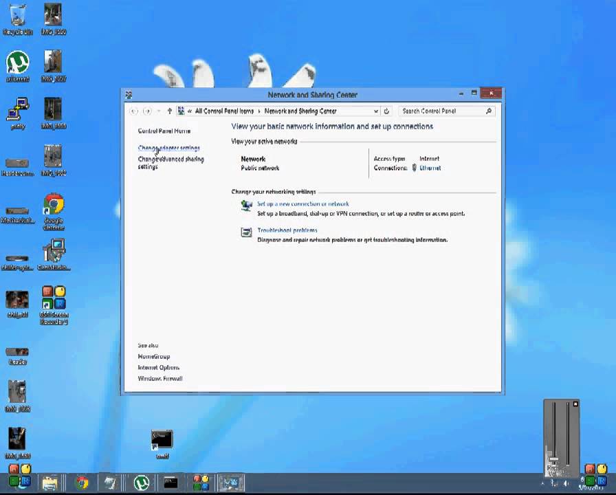
Task: Open Control Panel Home link
Action: (x=164, y=131)
